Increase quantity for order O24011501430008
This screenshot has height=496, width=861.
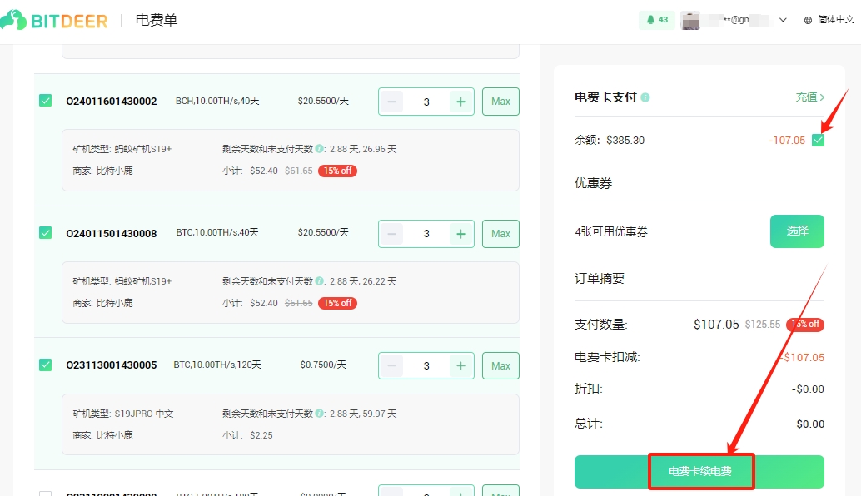(x=461, y=234)
